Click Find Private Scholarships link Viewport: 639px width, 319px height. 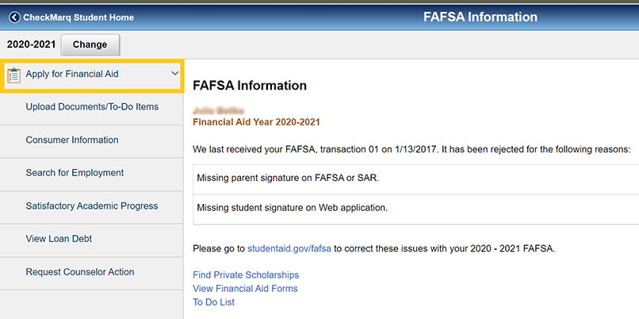(246, 275)
